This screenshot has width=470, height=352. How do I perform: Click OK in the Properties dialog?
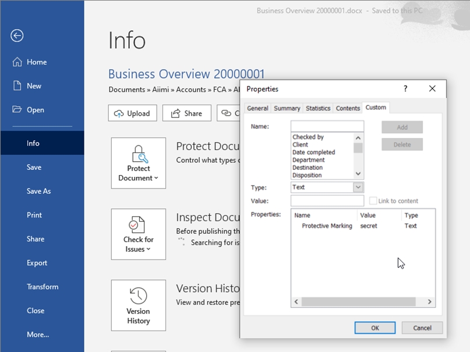click(375, 328)
